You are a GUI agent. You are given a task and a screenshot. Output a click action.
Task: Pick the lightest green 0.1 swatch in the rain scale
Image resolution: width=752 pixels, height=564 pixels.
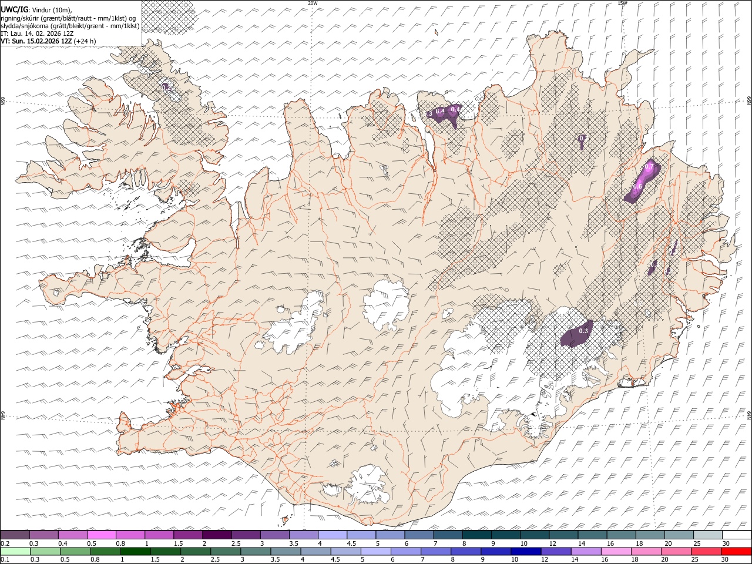click(15, 551)
